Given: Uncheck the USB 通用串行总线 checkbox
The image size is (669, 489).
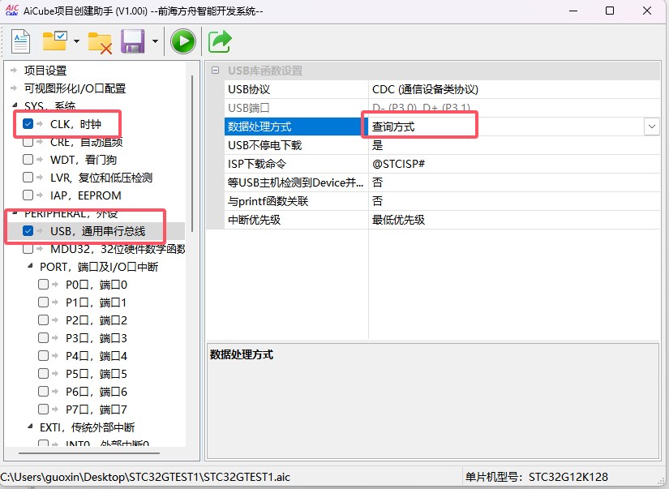Looking at the screenshot, I should click(x=28, y=231).
